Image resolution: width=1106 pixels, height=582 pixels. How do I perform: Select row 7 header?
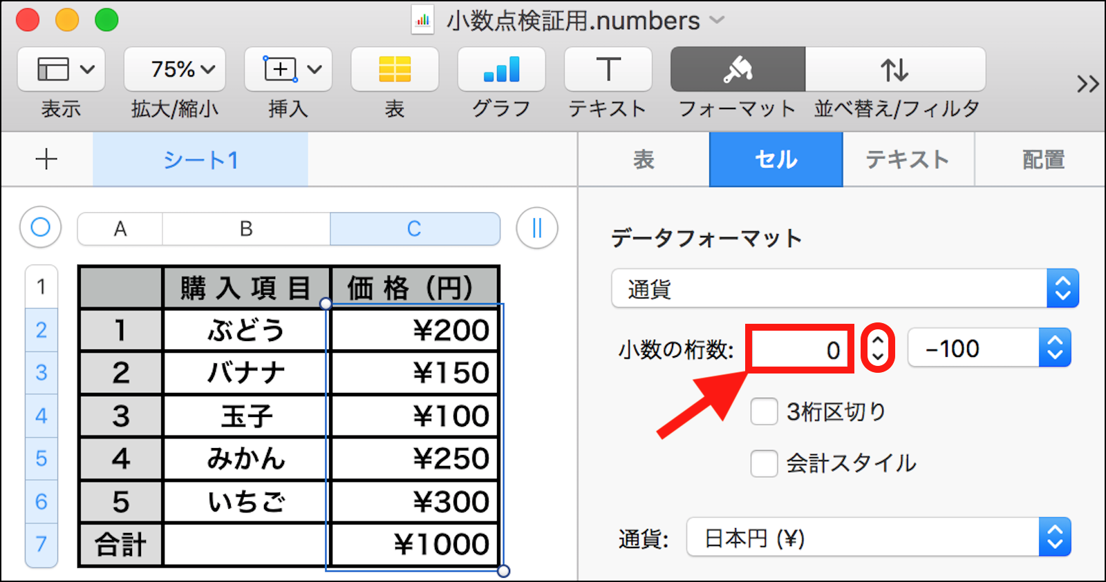(x=41, y=545)
